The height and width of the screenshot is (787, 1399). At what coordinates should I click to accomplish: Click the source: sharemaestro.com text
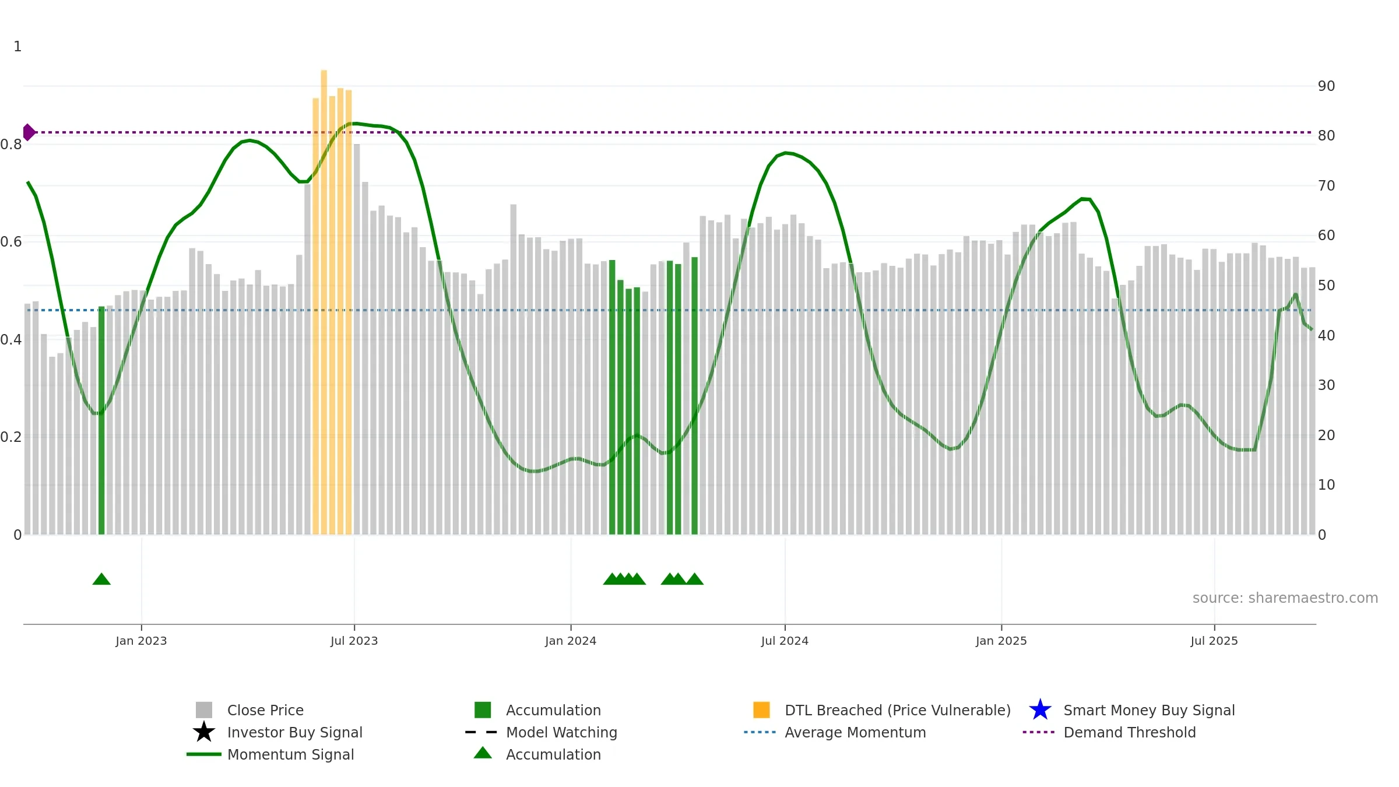pos(1285,598)
